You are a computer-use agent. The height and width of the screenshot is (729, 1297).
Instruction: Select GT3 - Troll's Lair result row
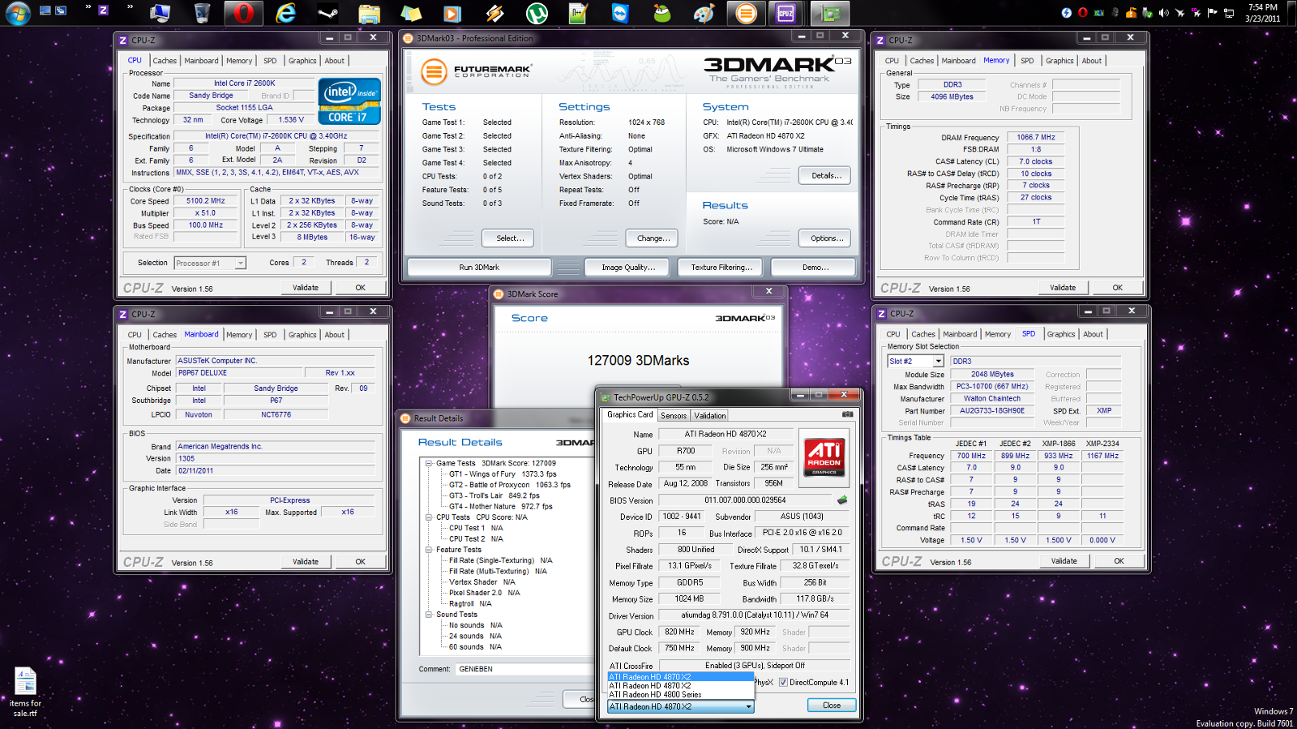pyautogui.click(x=494, y=495)
